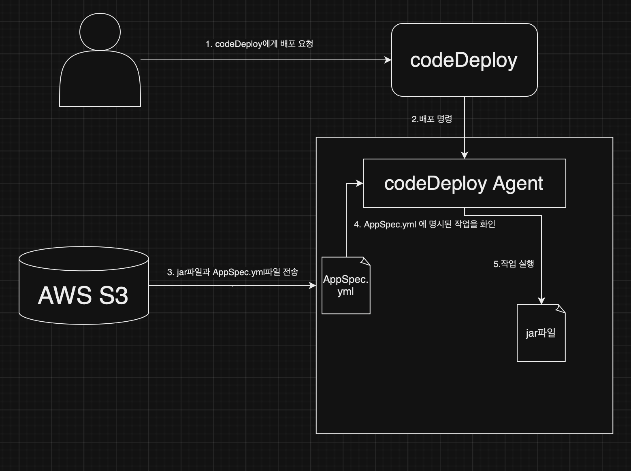Click the label '5.작업 실행'

514,264
